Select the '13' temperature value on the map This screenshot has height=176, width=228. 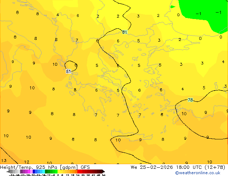point(4,161)
